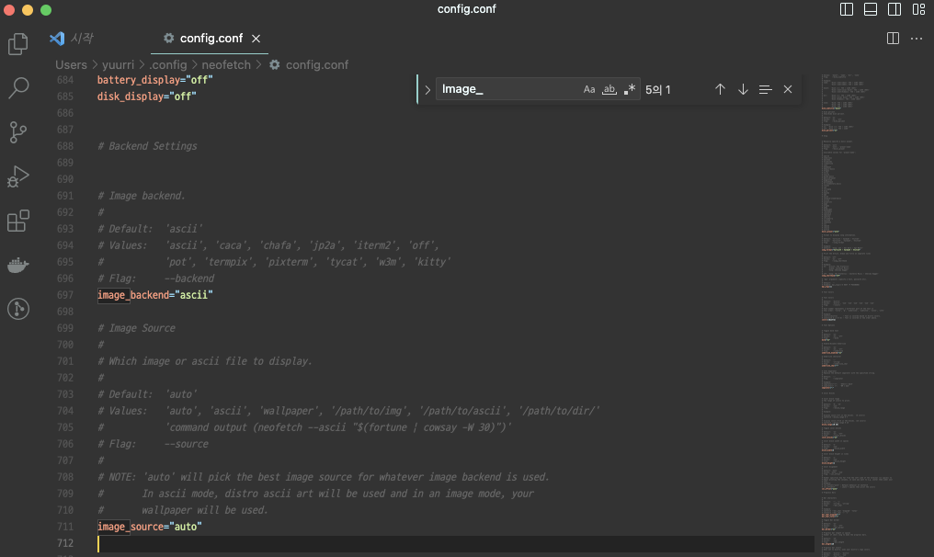Screen dimensions: 934x557
Task: Click the battery_display="off" line
Action: click(x=154, y=80)
